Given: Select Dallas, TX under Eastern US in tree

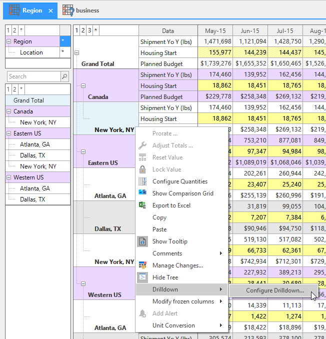Looking at the screenshot, I should coord(38,155).
